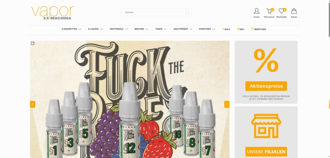Screen dimensions: 330x158
Task: Click the Unsere Filialen button
Action: (x=266, y=152)
